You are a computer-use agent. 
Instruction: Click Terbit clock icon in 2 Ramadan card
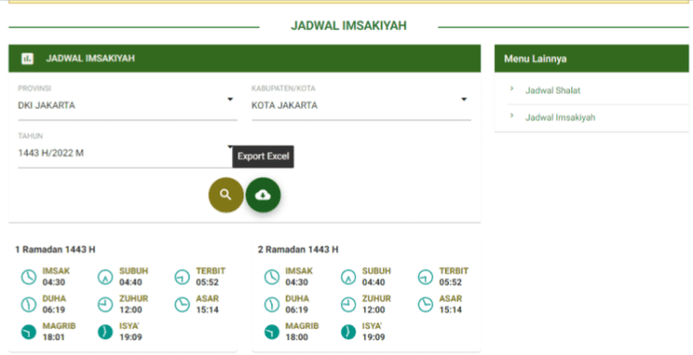click(425, 277)
